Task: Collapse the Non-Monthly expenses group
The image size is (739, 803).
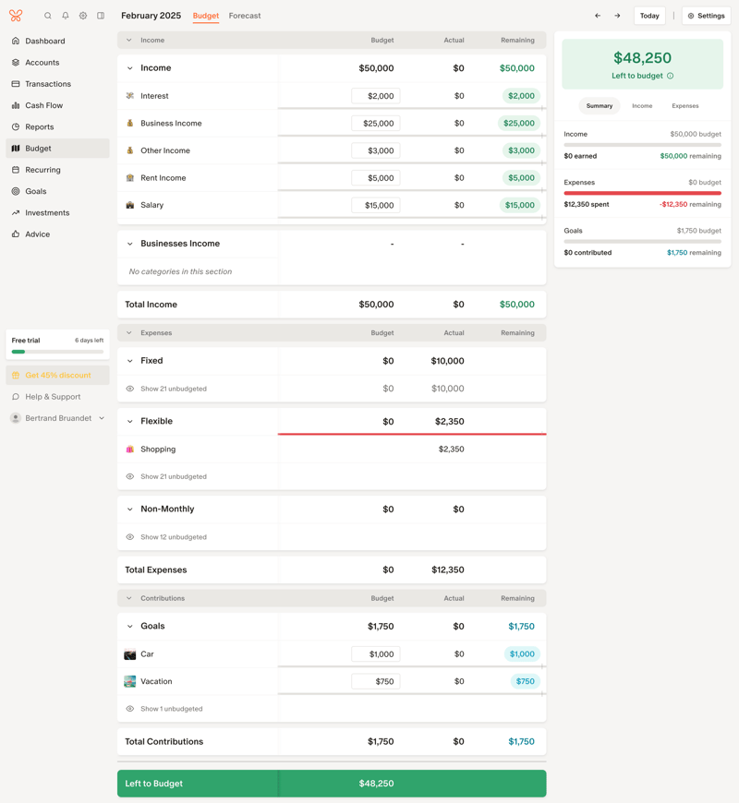Action: coord(130,509)
